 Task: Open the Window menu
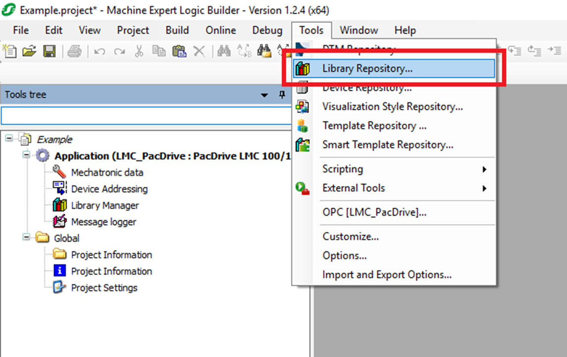pyautogui.click(x=359, y=30)
